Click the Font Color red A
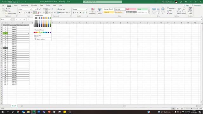Image resolution: width=203 pixels, height=114 pixels. [x=38, y=13]
